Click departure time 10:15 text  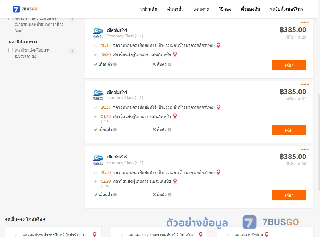[x=106, y=45]
